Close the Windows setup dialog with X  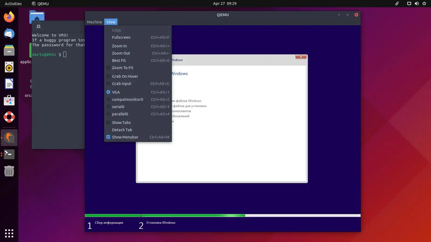click(301, 56)
